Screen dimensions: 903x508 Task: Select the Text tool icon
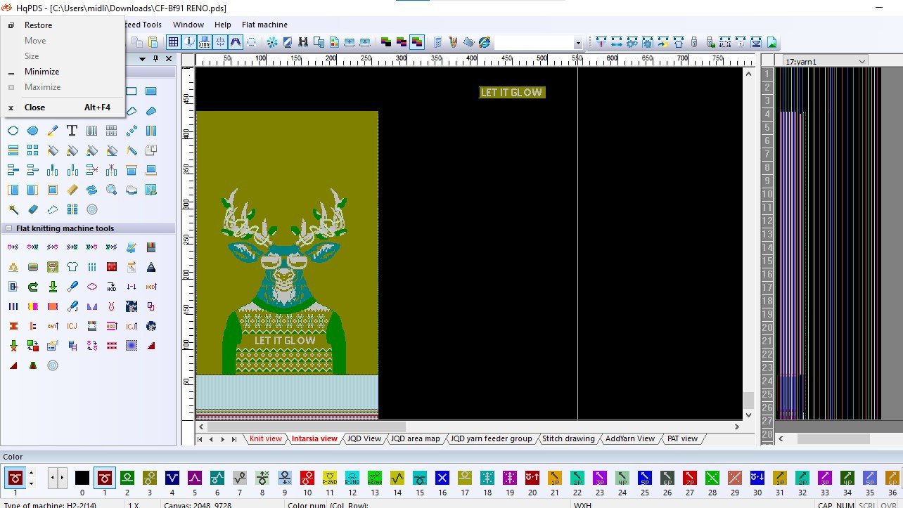[72, 131]
